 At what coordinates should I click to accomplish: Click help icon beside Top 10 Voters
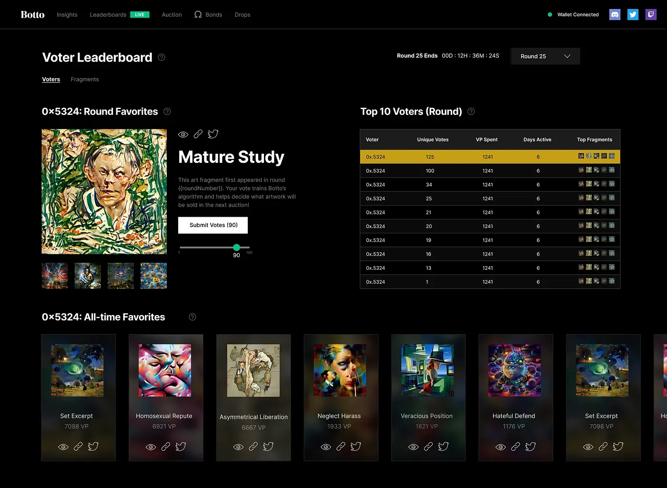(471, 111)
